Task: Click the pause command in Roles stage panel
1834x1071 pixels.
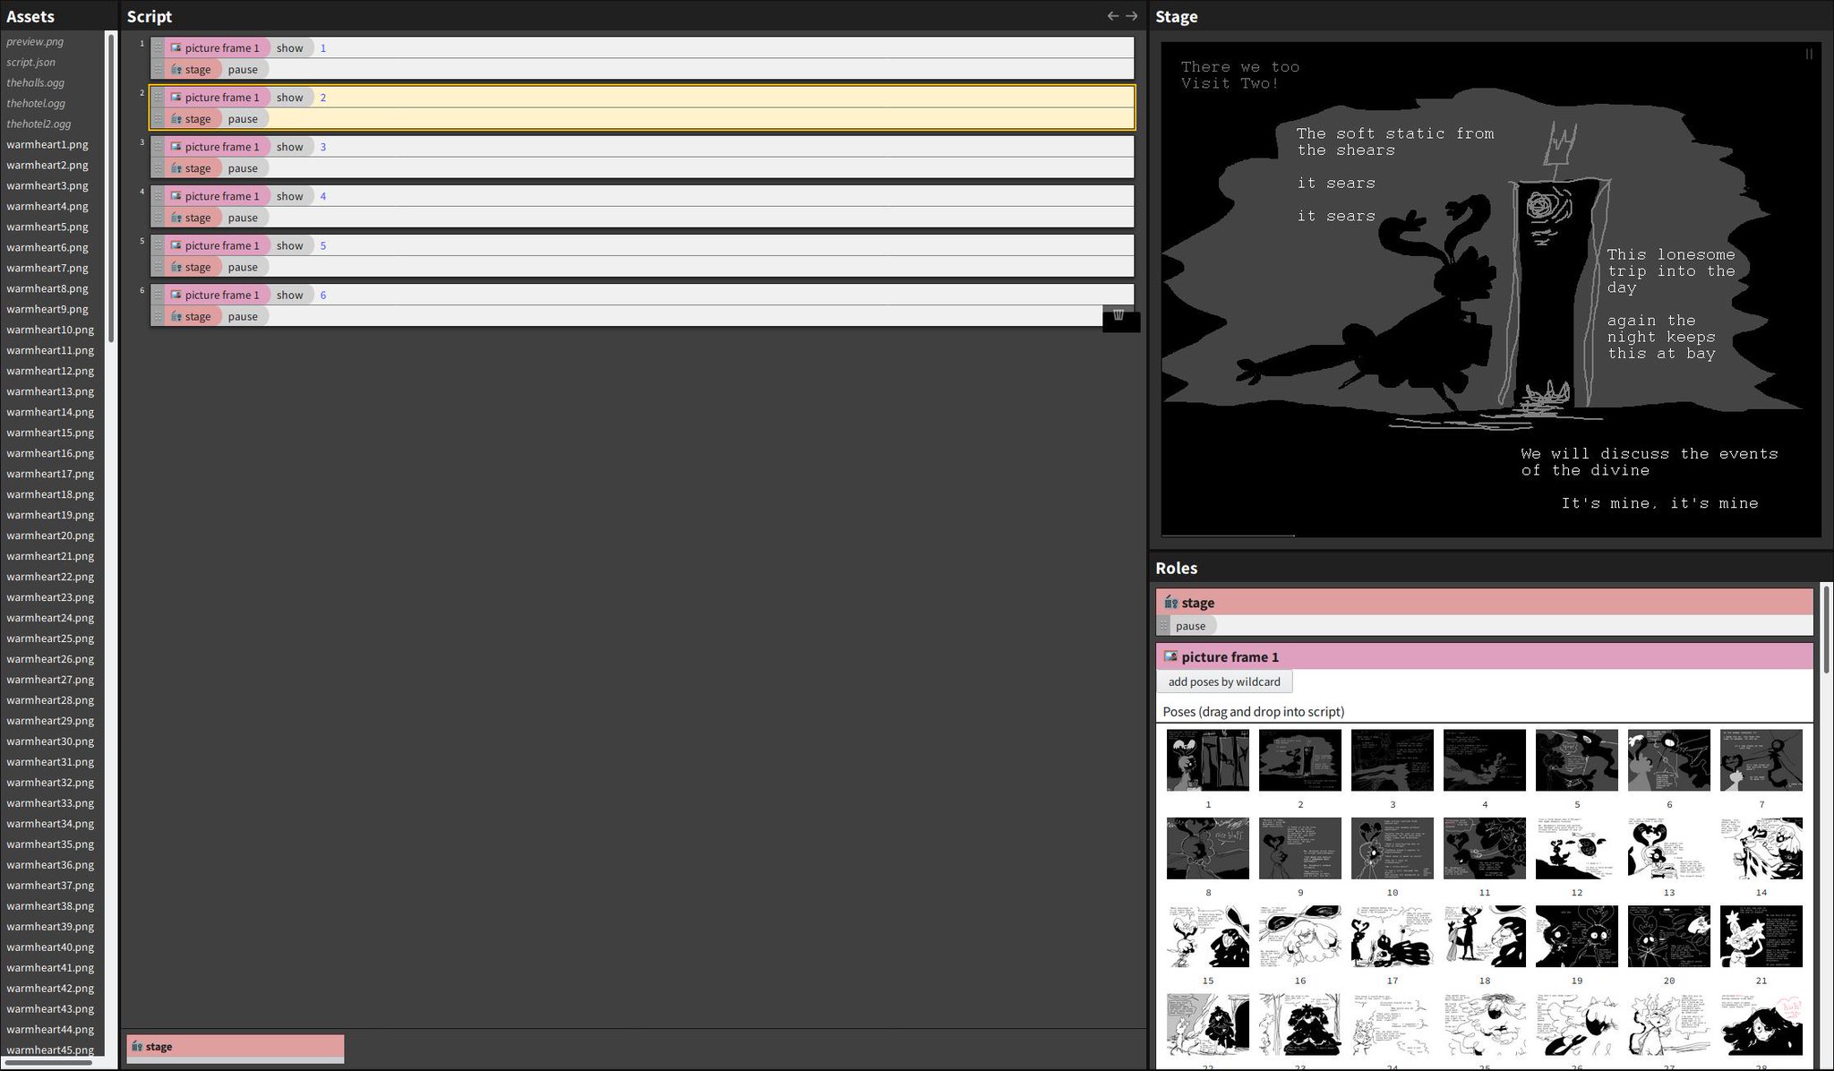Action: [x=1190, y=626]
